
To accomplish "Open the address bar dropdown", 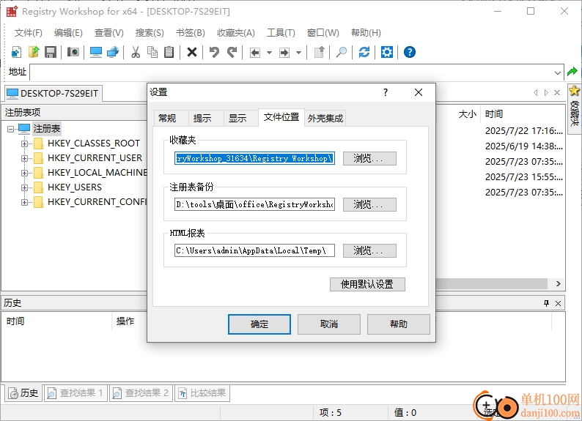I will pyautogui.click(x=558, y=73).
